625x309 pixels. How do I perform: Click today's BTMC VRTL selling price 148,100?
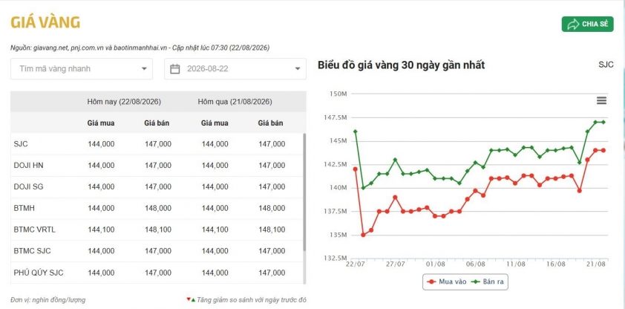point(158,230)
